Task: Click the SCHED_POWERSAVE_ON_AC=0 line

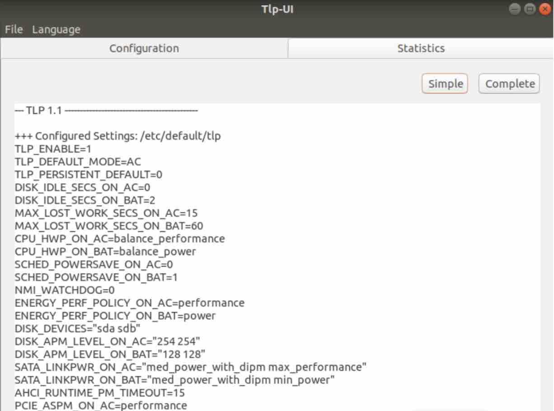Action: [x=94, y=264]
